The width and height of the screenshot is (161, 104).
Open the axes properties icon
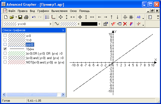53,17
